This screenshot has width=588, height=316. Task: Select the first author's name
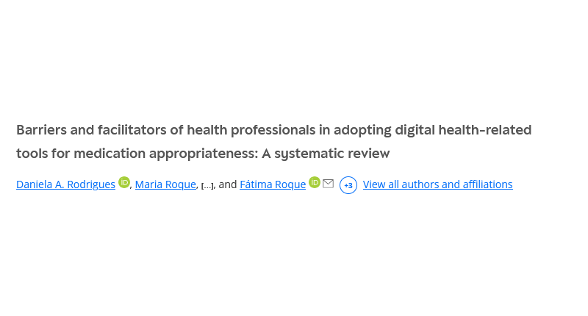pos(65,184)
